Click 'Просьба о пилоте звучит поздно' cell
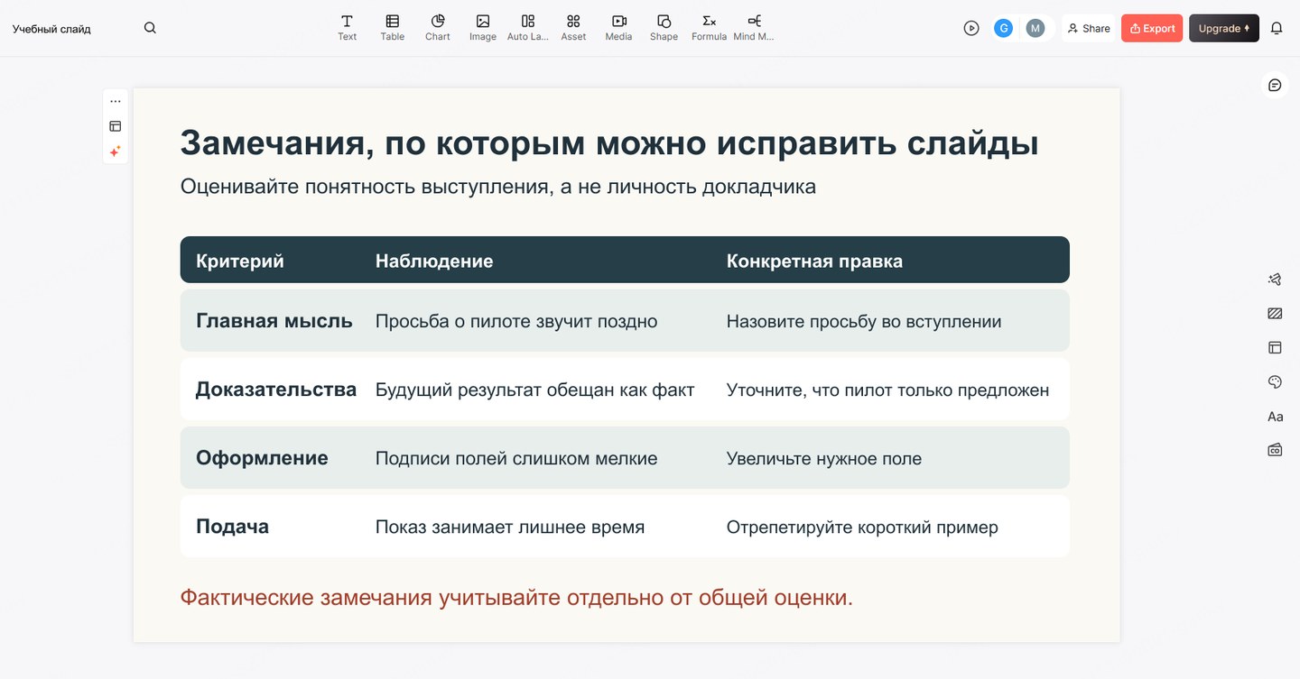This screenshot has width=1300, height=679. pos(516,321)
